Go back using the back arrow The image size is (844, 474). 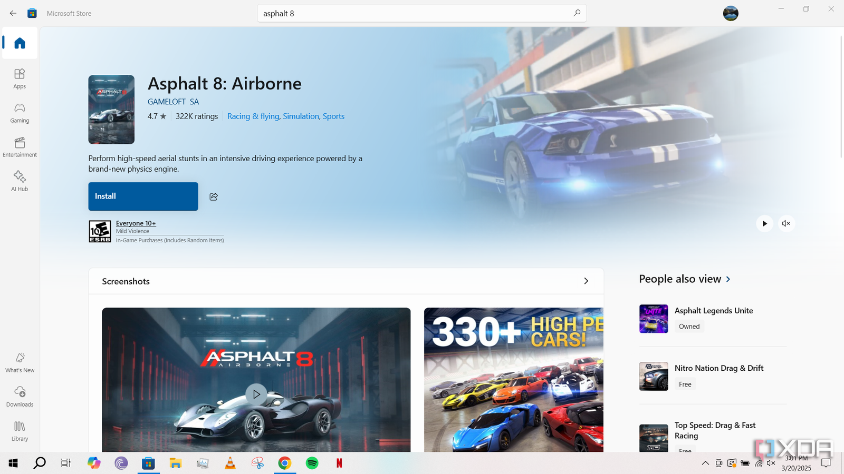pos(13,13)
